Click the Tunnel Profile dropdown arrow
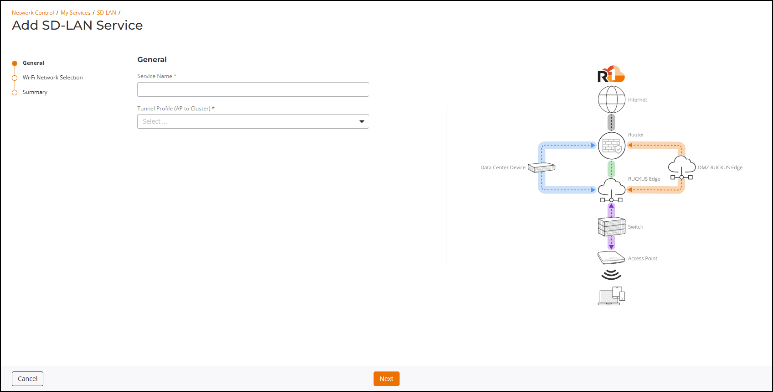773x392 pixels. [361, 121]
